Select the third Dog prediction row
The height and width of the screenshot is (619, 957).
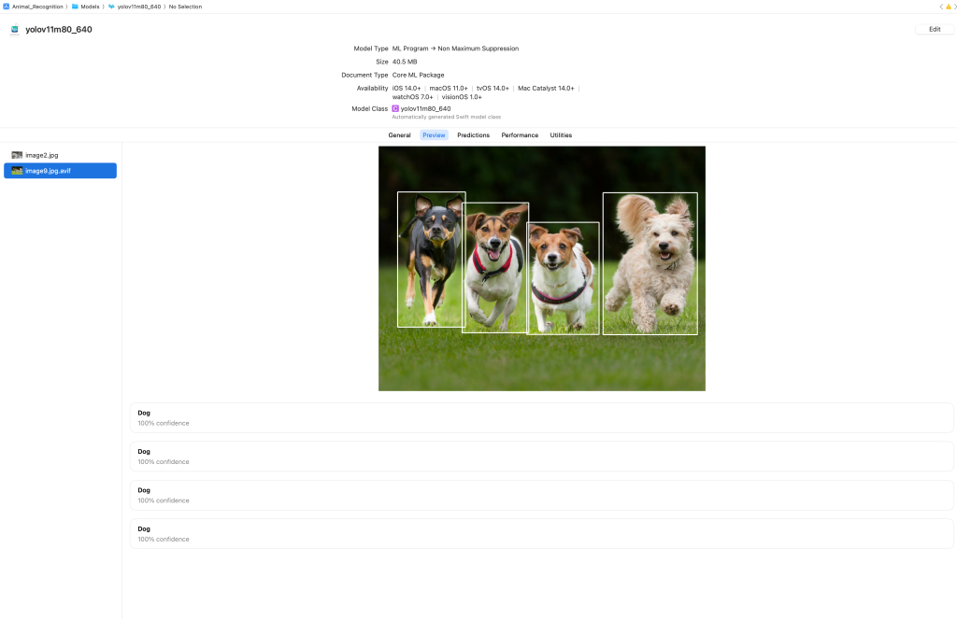tap(541, 495)
